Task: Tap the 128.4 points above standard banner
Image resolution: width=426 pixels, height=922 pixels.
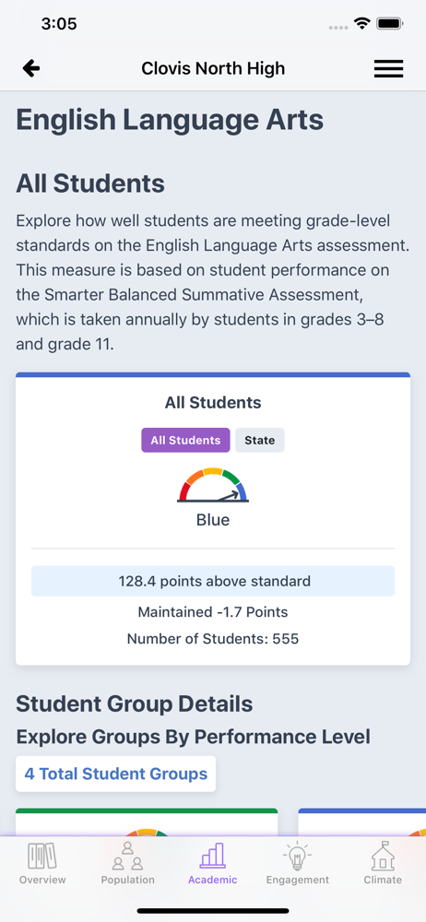Action: tap(213, 581)
